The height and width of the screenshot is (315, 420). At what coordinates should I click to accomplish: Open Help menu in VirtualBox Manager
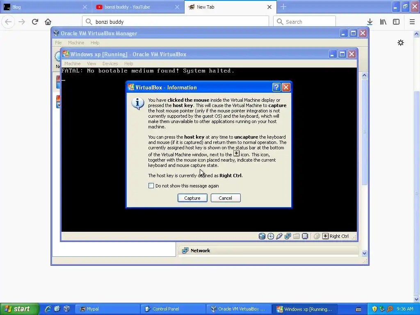tap(95, 43)
